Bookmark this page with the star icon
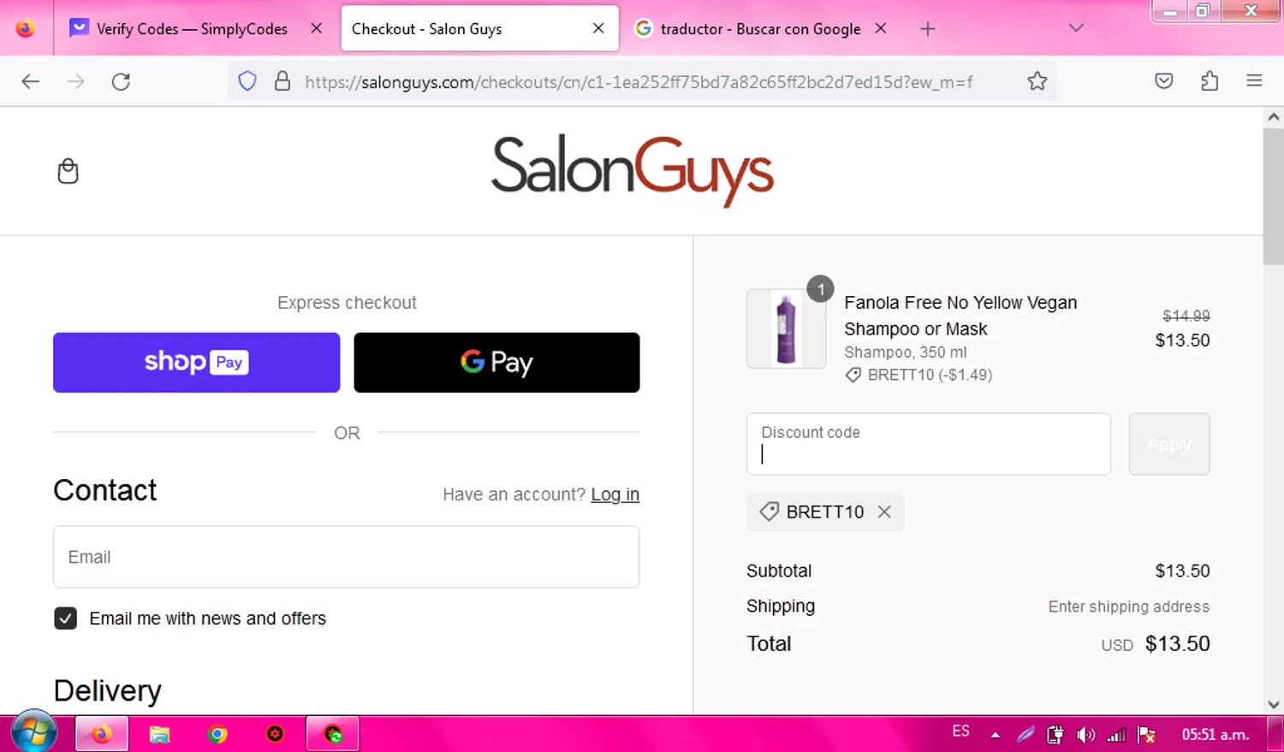The width and height of the screenshot is (1284, 752). point(1037,81)
